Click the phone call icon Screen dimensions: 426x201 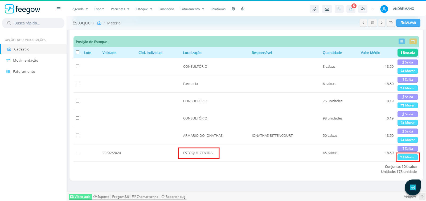[x=314, y=9]
